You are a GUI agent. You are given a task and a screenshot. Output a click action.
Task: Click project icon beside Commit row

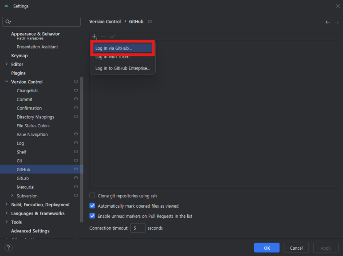click(x=76, y=99)
